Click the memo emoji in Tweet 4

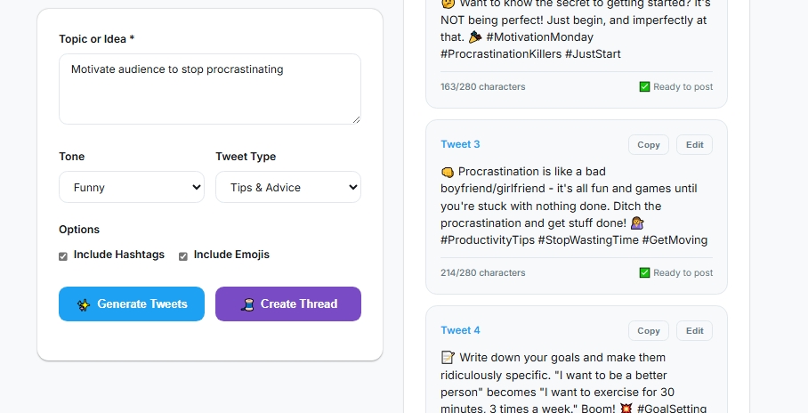tap(448, 358)
